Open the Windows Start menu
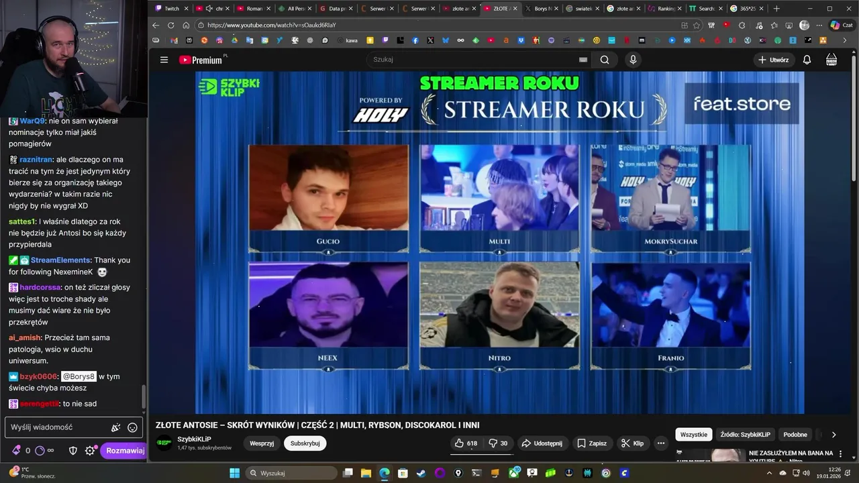Screen dimensions: 859x483 coord(234,473)
